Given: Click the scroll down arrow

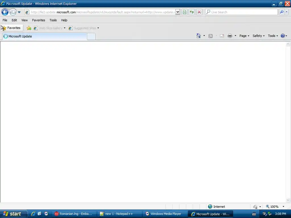Looking at the screenshot, I should click(288, 200).
